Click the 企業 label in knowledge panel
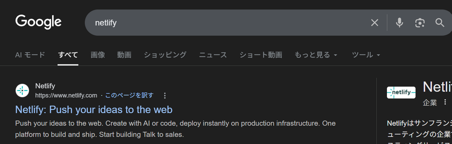This screenshot has height=144, width=452. click(430, 102)
